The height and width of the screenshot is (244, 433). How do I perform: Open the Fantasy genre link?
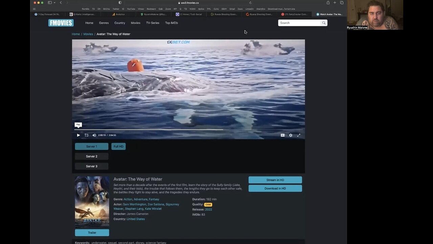pyautogui.click(x=154, y=199)
